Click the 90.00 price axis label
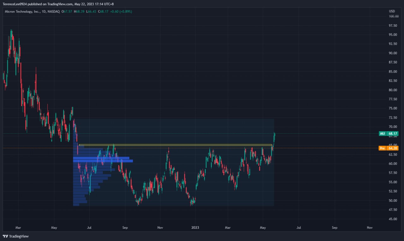Screen dimensions: 404x241 [393, 53]
